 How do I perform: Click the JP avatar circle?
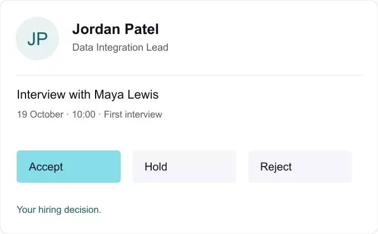pyautogui.click(x=37, y=38)
